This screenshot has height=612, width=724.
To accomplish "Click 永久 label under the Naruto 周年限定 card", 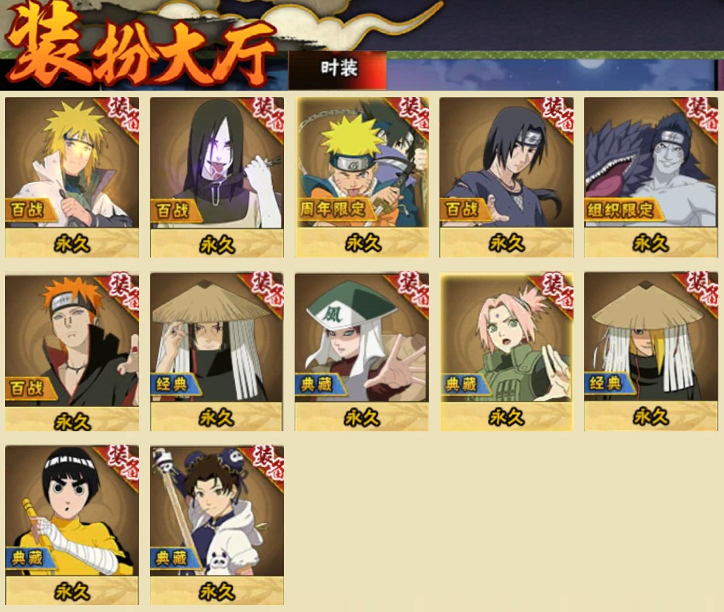I will tap(363, 243).
